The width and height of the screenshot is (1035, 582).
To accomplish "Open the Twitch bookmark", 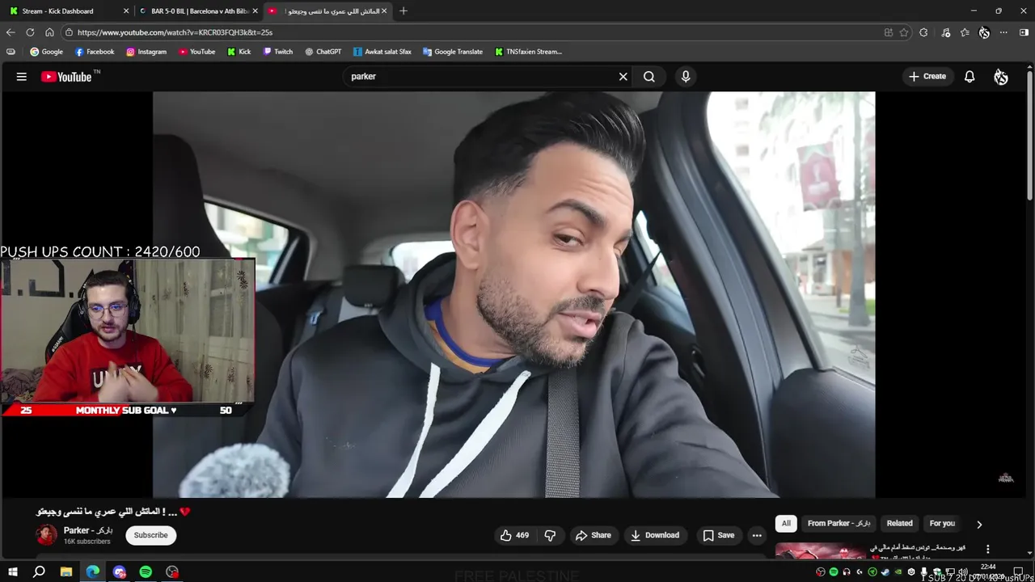I will pyautogui.click(x=278, y=52).
